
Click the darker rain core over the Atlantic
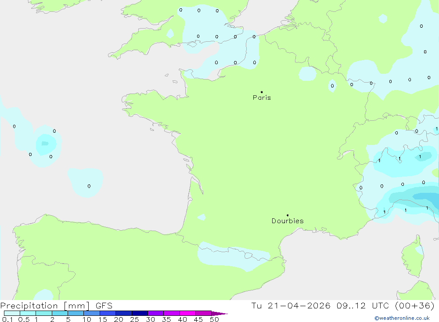point(45,144)
